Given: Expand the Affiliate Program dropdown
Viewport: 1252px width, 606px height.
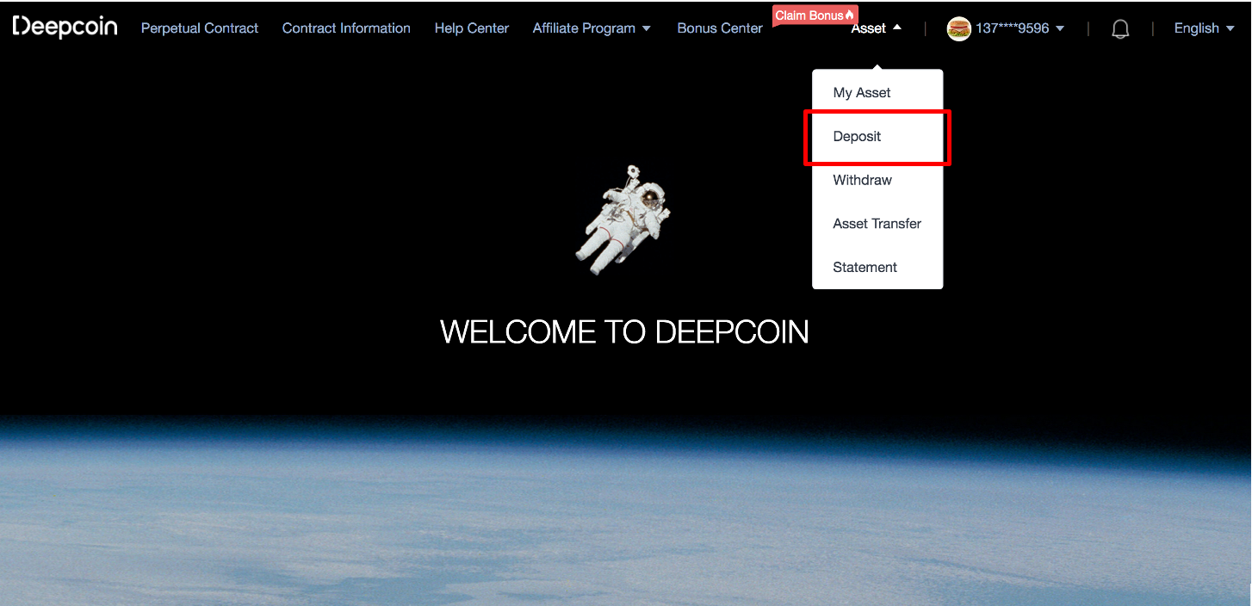Looking at the screenshot, I should coord(592,28).
